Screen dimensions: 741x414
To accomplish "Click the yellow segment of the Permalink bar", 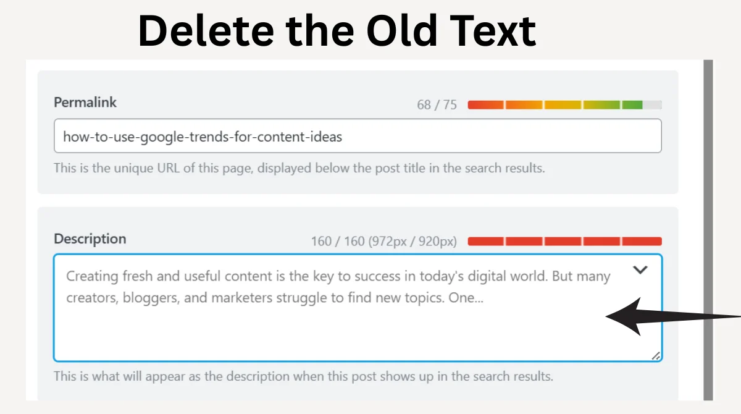I will [x=562, y=104].
